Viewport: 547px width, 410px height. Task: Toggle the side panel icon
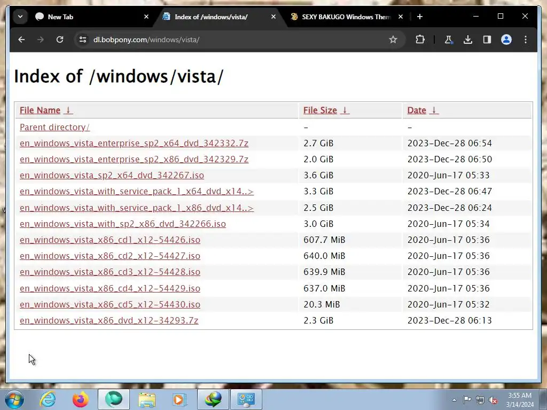pyautogui.click(x=487, y=40)
